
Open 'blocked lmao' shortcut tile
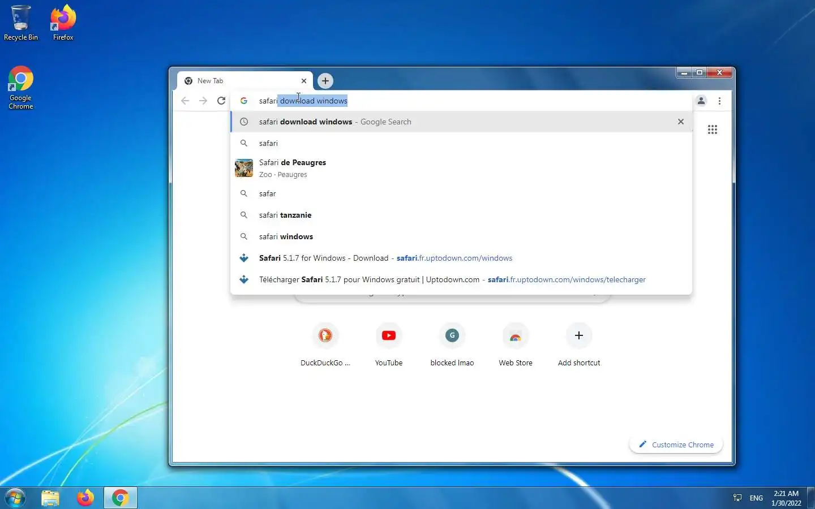[452, 344]
